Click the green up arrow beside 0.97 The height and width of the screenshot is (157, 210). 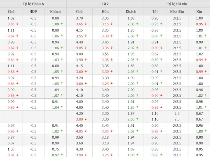click(61, 155)
